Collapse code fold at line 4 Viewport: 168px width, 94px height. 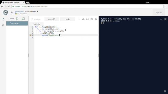pyautogui.click(x=34, y=33)
